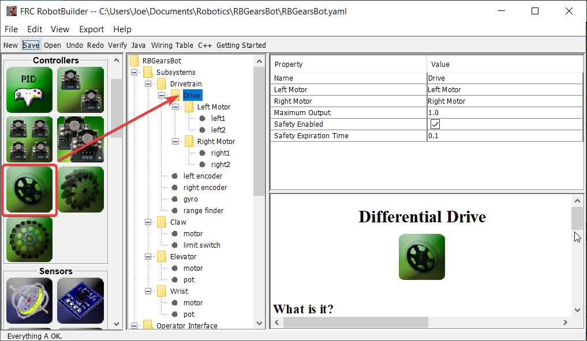This screenshot has height=341, width=587.
Task: Run Verify from the toolbar
Action: pos(118,45)
